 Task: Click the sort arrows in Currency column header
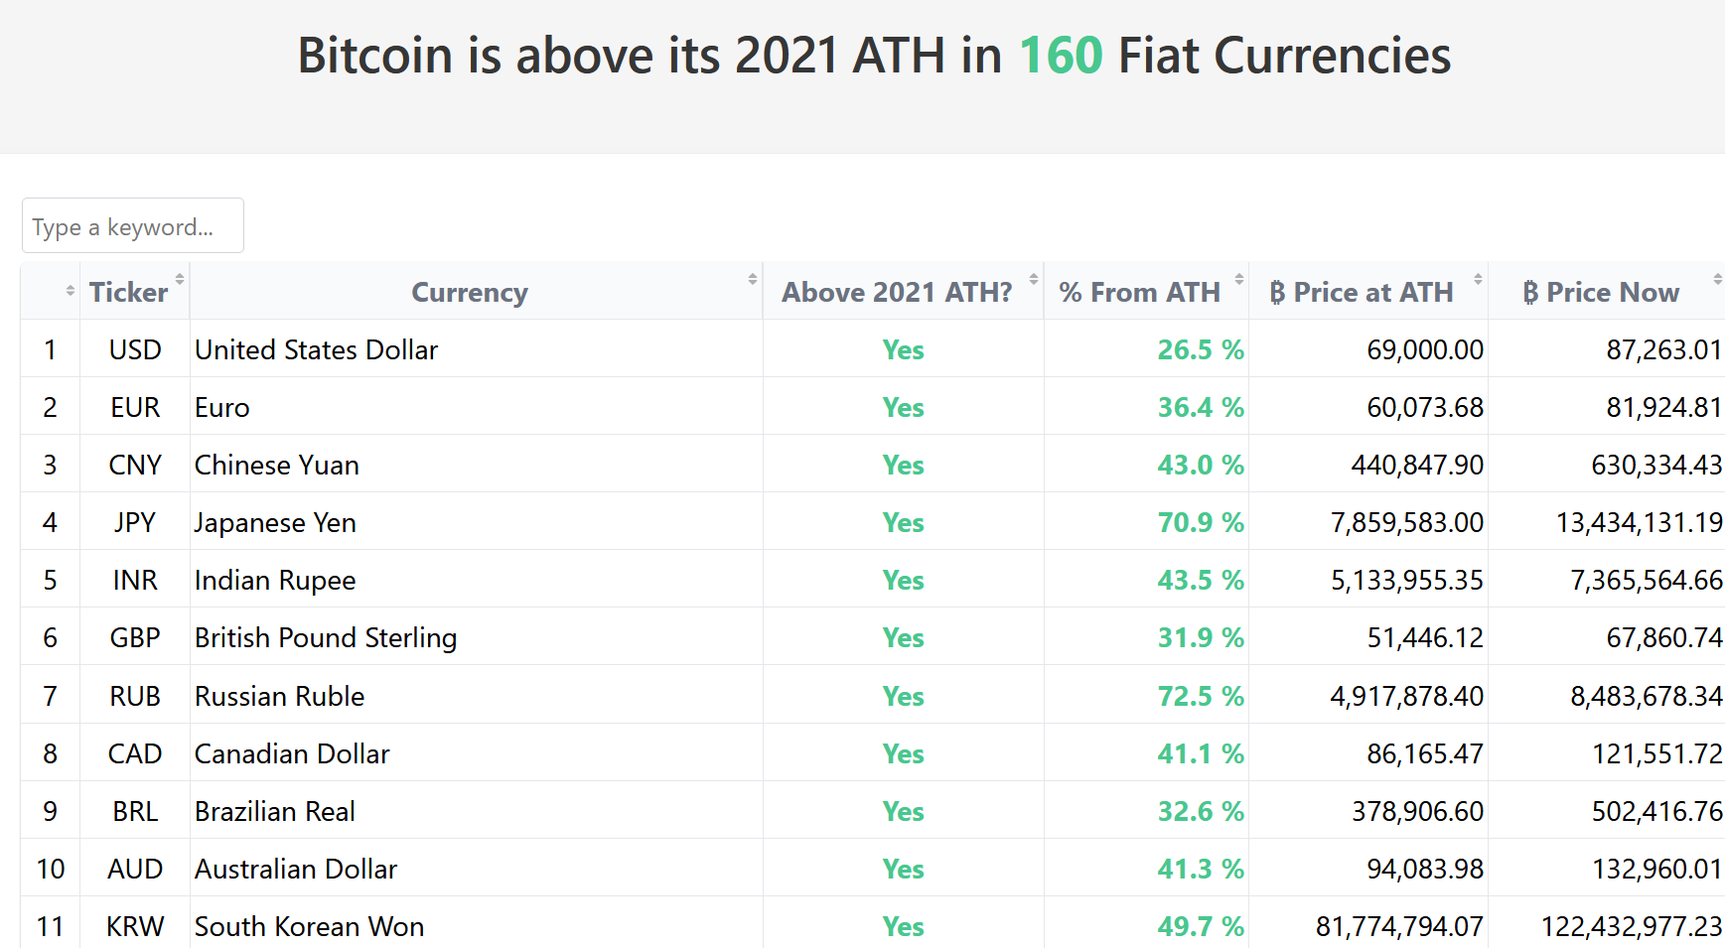tap(753, 280)
